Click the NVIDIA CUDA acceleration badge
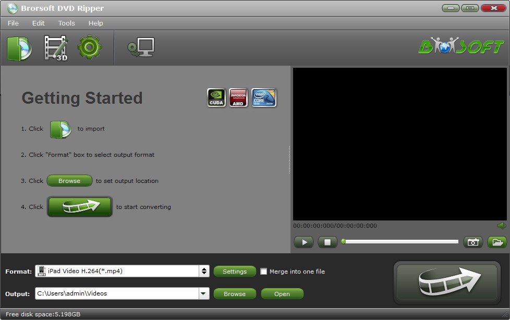 click(216, 97)
